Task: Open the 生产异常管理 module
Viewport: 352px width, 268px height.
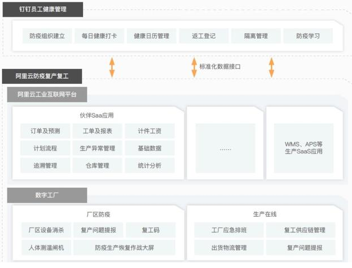Action: click(97, 149)
